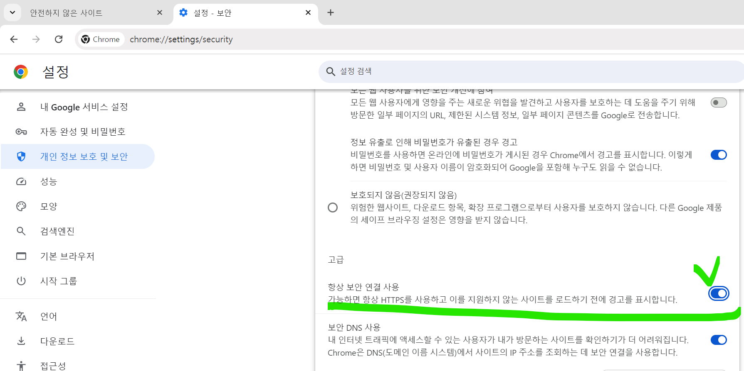744x371 pixels.
Task: Click the shield icon for privacy and security
Action: pos(21,156)
